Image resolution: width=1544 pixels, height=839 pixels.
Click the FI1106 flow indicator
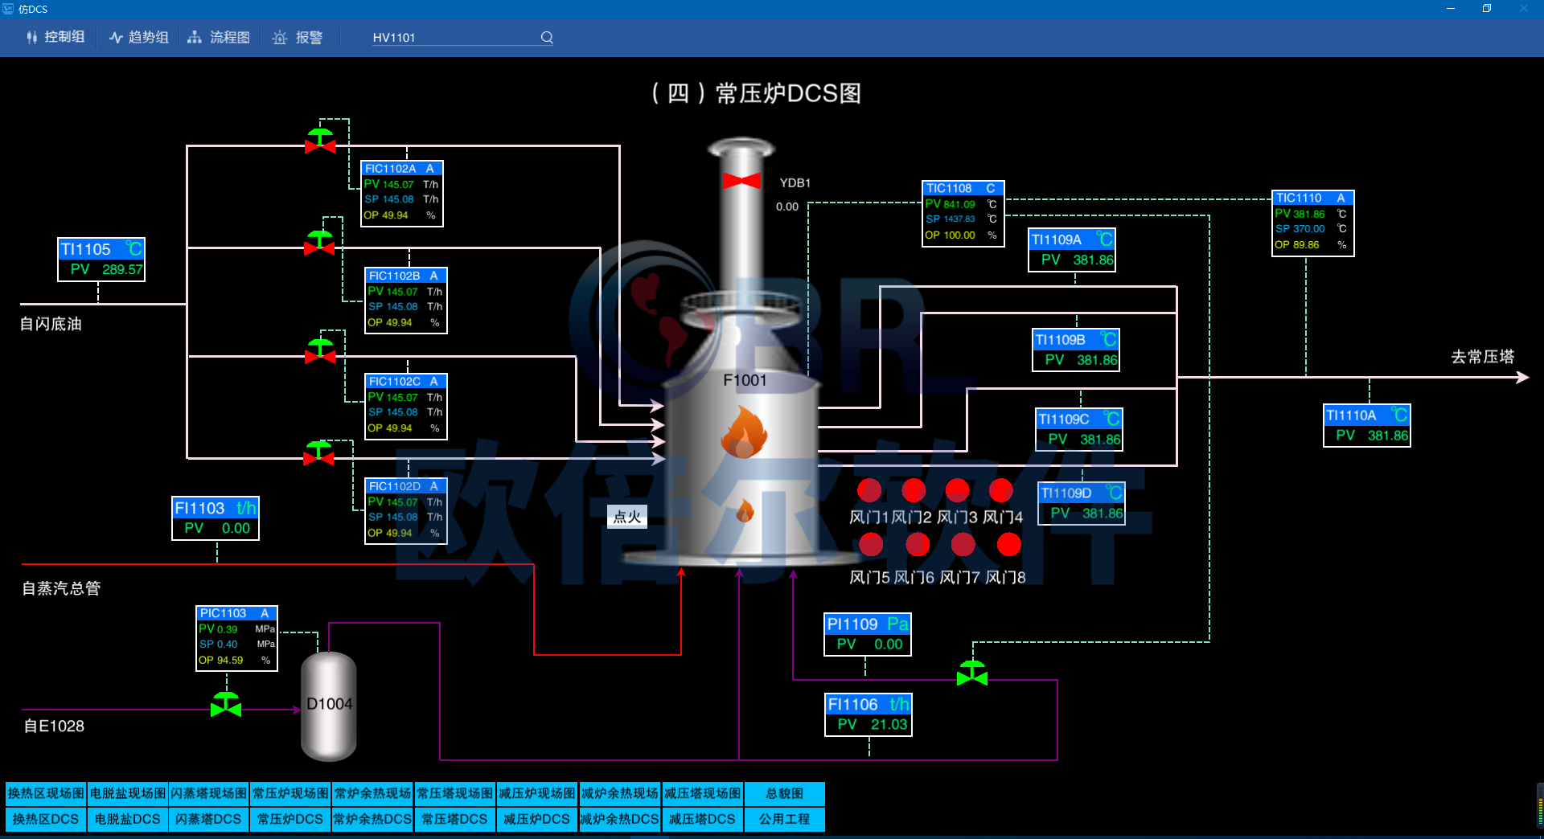[x=869, y=714]
